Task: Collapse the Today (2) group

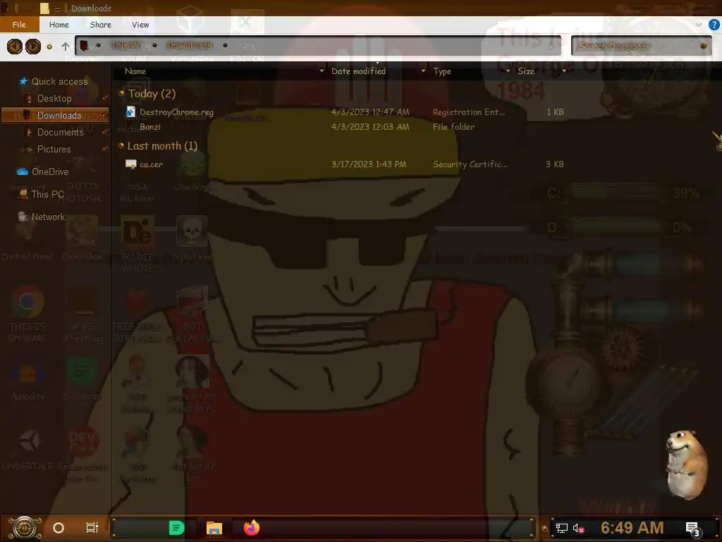Action: (121, 94)
